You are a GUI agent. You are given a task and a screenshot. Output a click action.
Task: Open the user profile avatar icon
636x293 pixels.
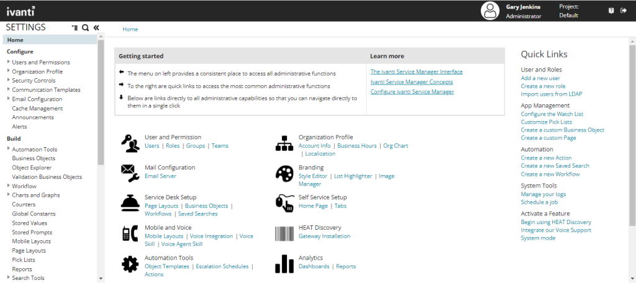click(490, 11)
